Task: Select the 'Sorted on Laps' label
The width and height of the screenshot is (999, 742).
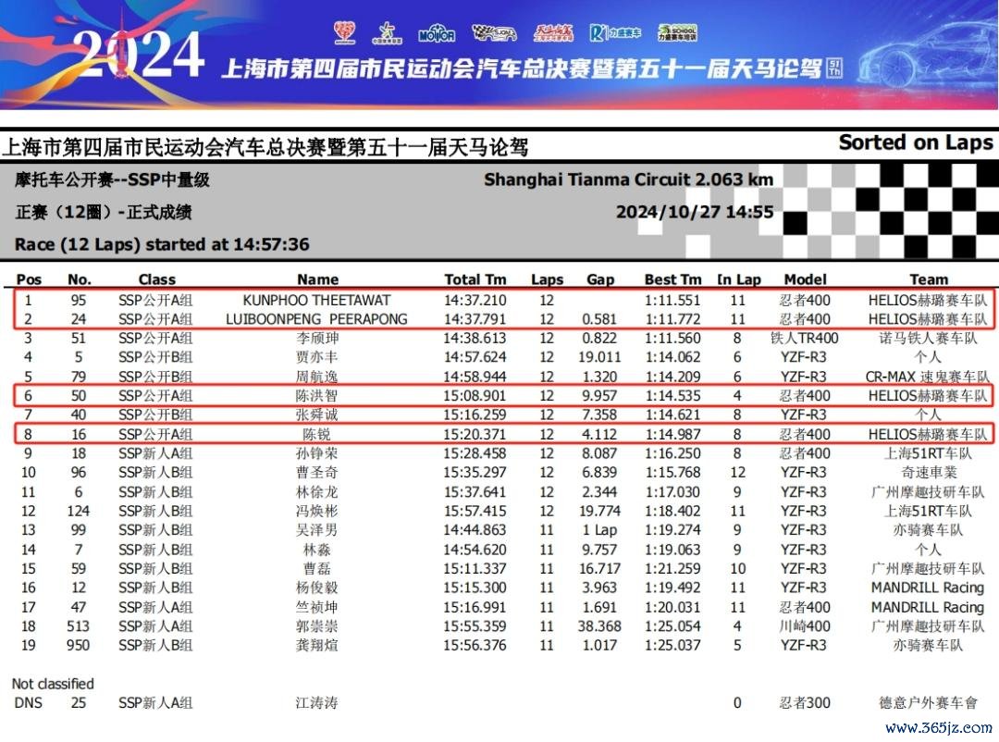Action: [x=916, y=142]
